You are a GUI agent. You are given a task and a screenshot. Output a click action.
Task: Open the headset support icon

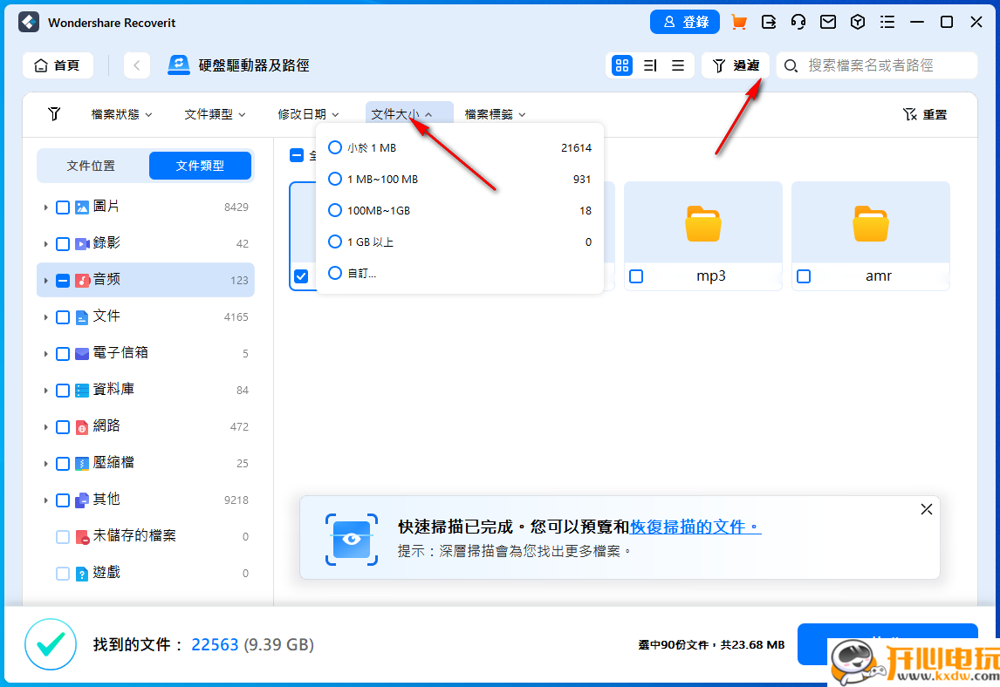[x=798, y=22]
